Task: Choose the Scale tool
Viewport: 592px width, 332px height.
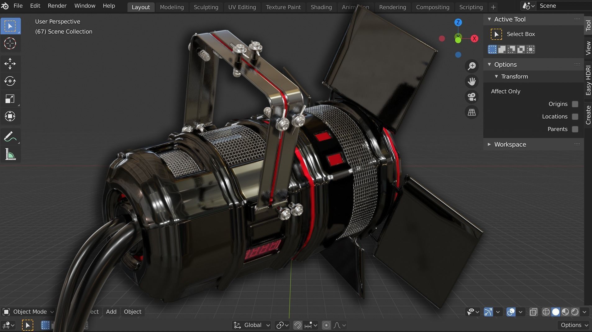Action: pyautogui.click(x=10, y=99)
